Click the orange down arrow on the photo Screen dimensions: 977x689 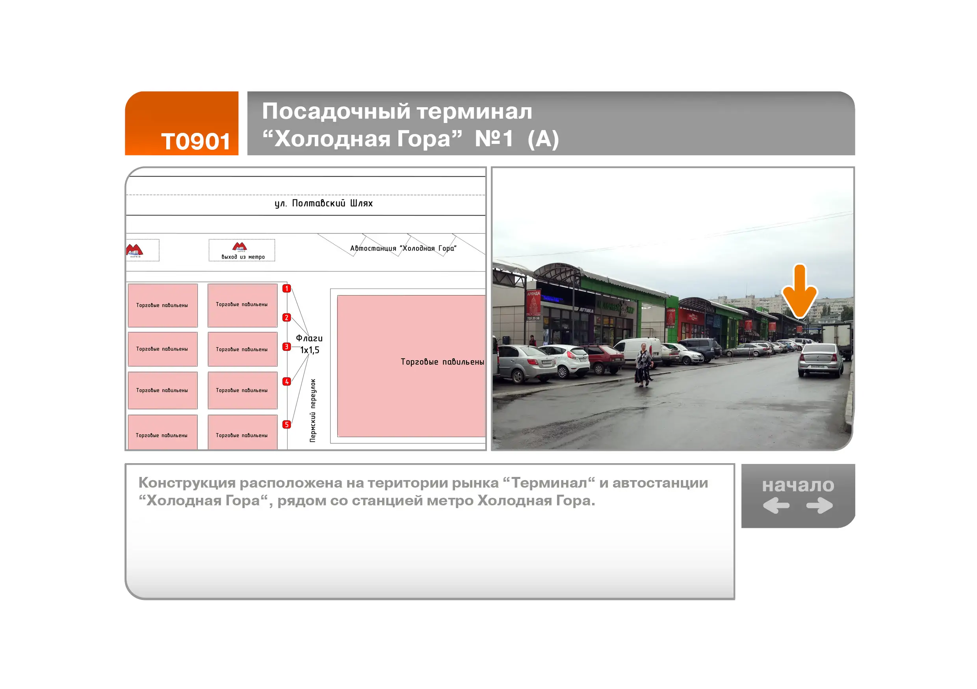tap(800, 292)
